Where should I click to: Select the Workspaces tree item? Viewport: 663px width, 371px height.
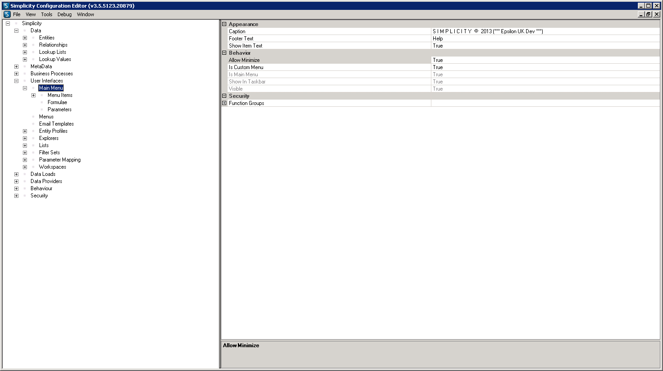pyautogui.click(x=53, y=167)
